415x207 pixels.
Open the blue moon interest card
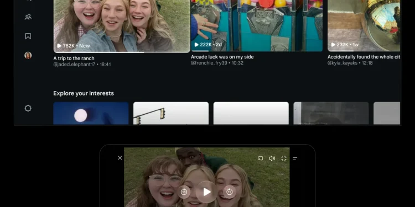tap(91, 113)
